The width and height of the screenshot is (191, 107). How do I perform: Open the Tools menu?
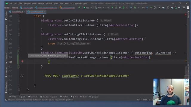pyautogui.click(x=67, y=4)
